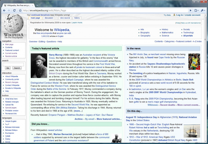
Task: Hide the Wikimania notice
Action: pyautogui.click(x=177, y=23)
